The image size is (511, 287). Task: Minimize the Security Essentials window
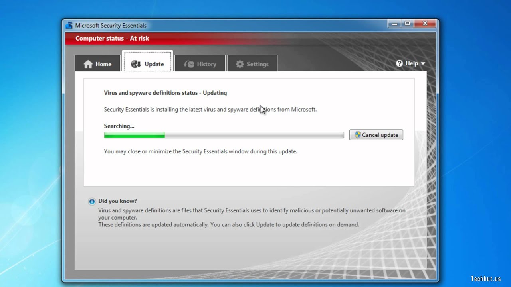click(394, 24)
